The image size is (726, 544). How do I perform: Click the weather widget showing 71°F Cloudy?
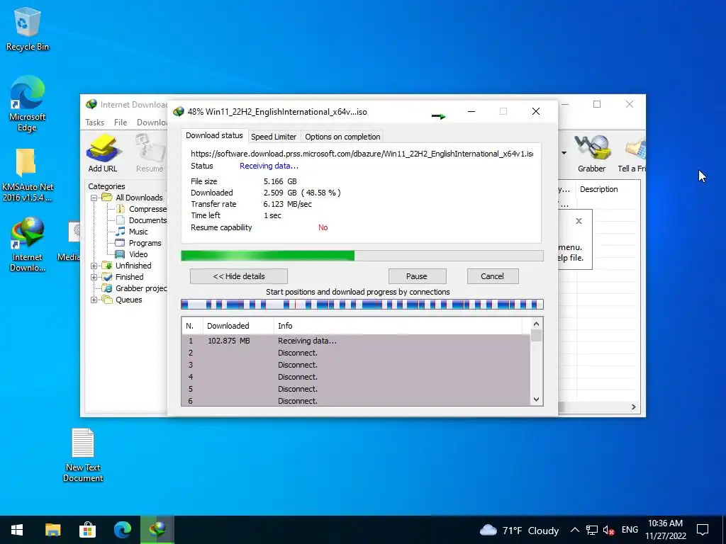(x=519, y=530)
